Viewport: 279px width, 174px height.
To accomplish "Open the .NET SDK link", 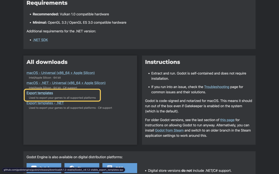I will point(40,40).
